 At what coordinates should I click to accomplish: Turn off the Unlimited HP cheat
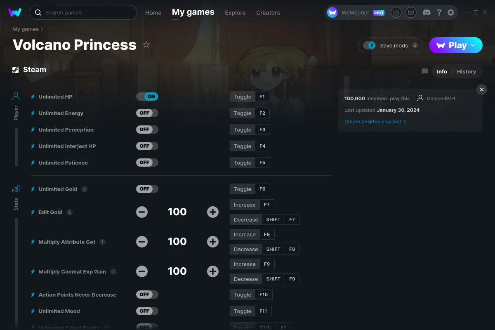147,96
